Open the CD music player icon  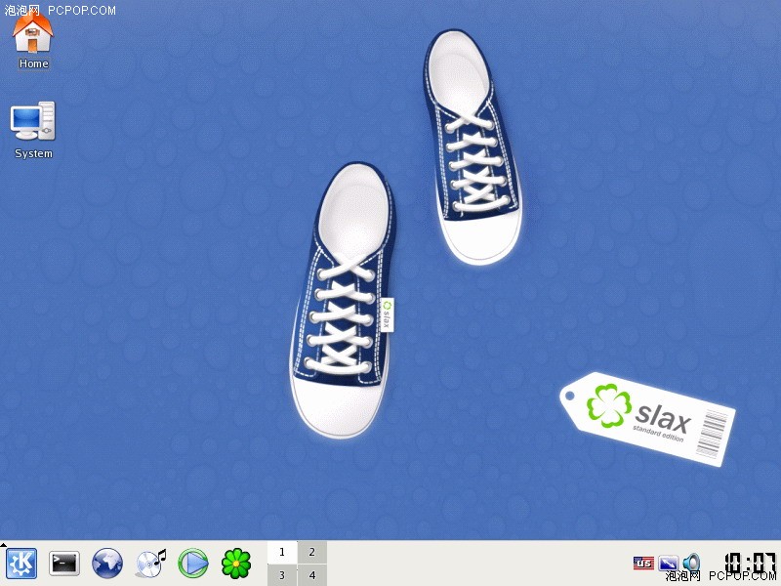[150, 564]
